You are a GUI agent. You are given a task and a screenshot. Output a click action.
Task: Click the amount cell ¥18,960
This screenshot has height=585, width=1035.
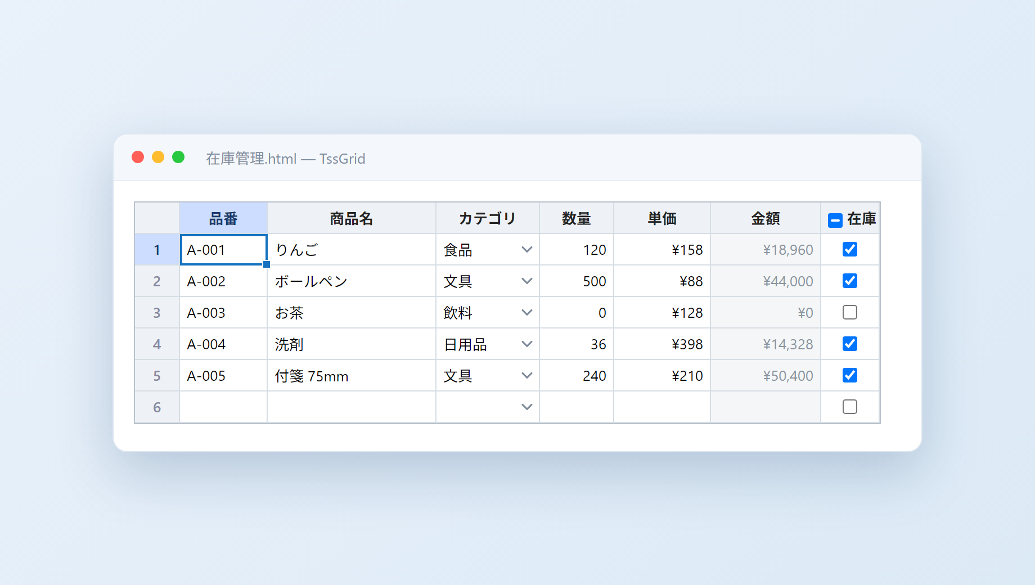766,250
